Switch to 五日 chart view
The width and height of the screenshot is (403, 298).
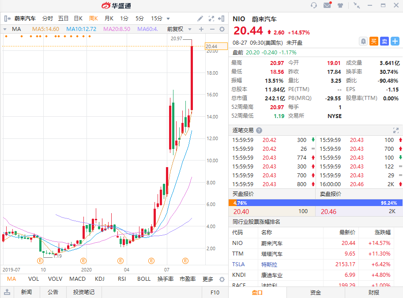63,19
